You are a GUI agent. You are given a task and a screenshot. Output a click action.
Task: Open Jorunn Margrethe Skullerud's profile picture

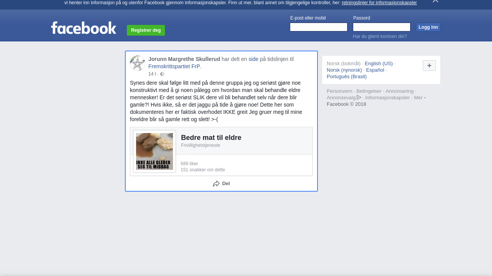pos(138,63)
